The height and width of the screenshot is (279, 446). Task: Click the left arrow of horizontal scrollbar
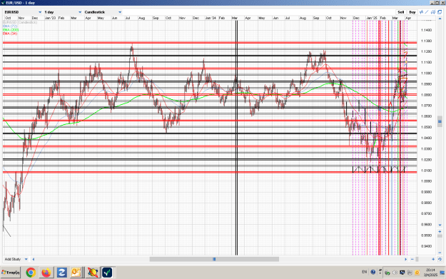pos(34,259)
